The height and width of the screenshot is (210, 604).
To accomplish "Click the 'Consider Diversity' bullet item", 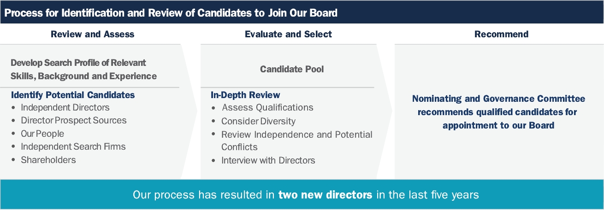I will [258, 121].
